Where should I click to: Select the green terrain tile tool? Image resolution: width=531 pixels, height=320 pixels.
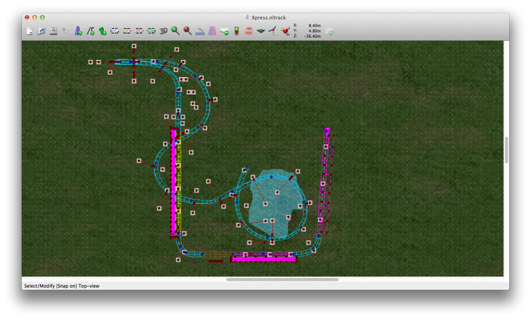coord(261,31)
